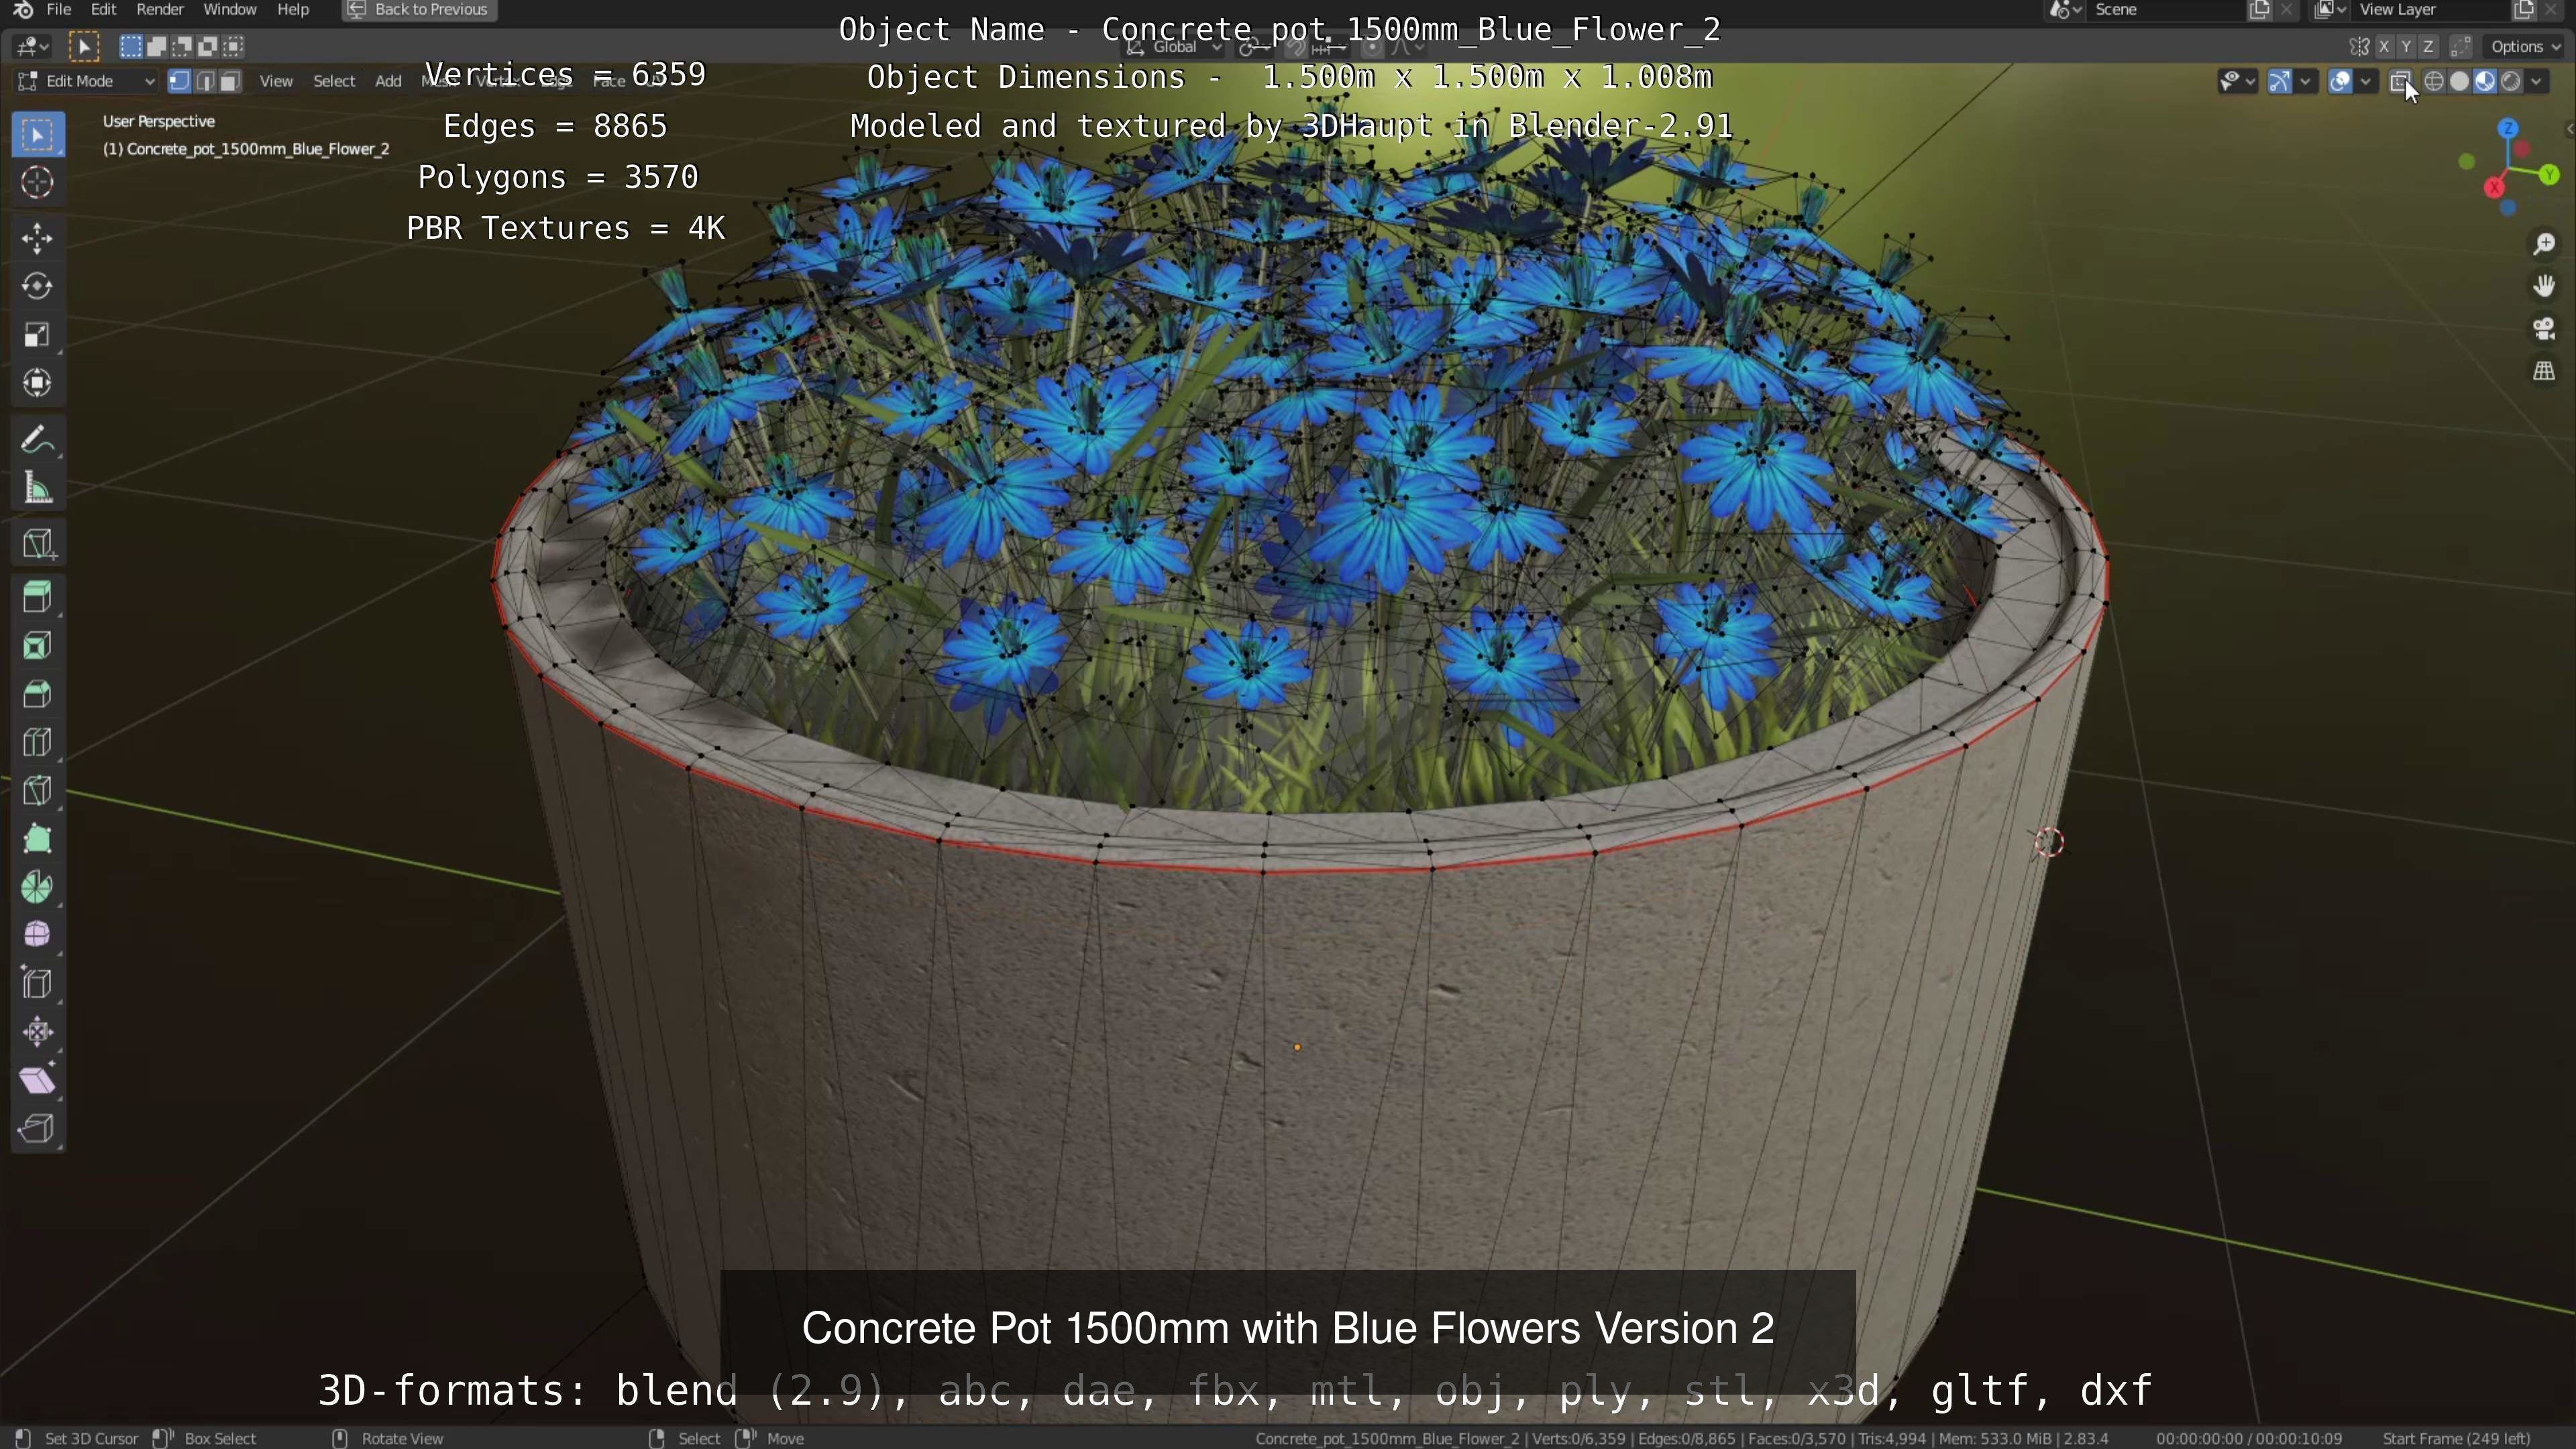Switch to wireframe viewport shading
Image resolution: width=2576 pixels, height=1449 pixels.
click(2434, 81)
